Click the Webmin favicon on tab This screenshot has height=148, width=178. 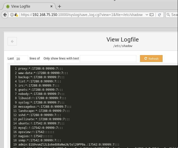[8, 6]
